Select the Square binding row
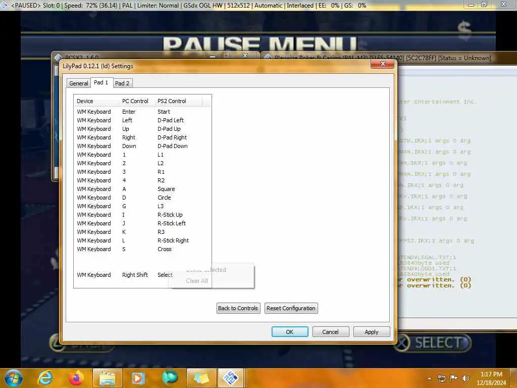 (142, 189)
